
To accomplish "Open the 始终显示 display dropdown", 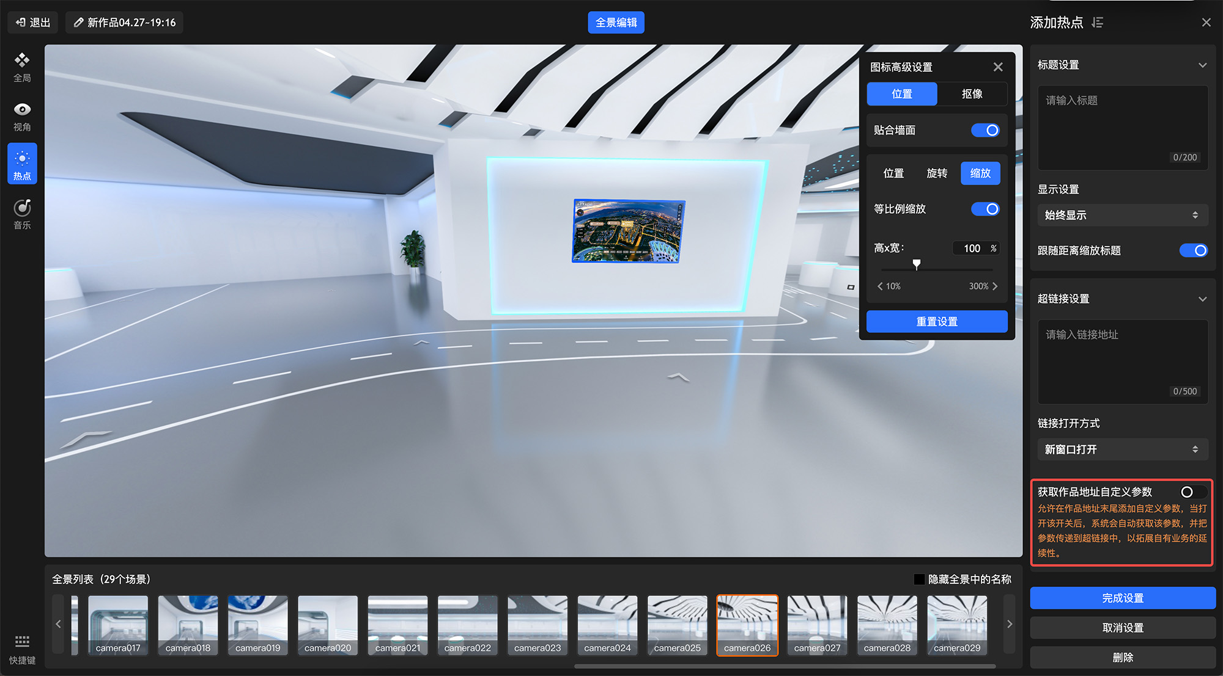I will pyautogui.click(x=1122, y=215).
